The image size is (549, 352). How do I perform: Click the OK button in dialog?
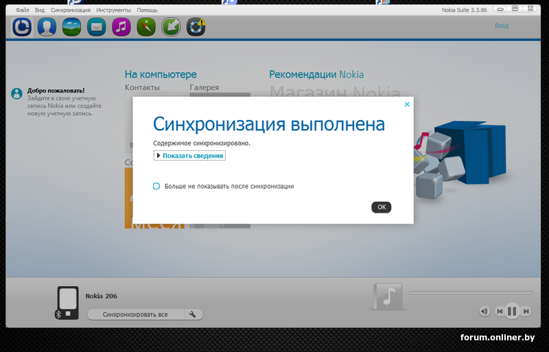382,207
